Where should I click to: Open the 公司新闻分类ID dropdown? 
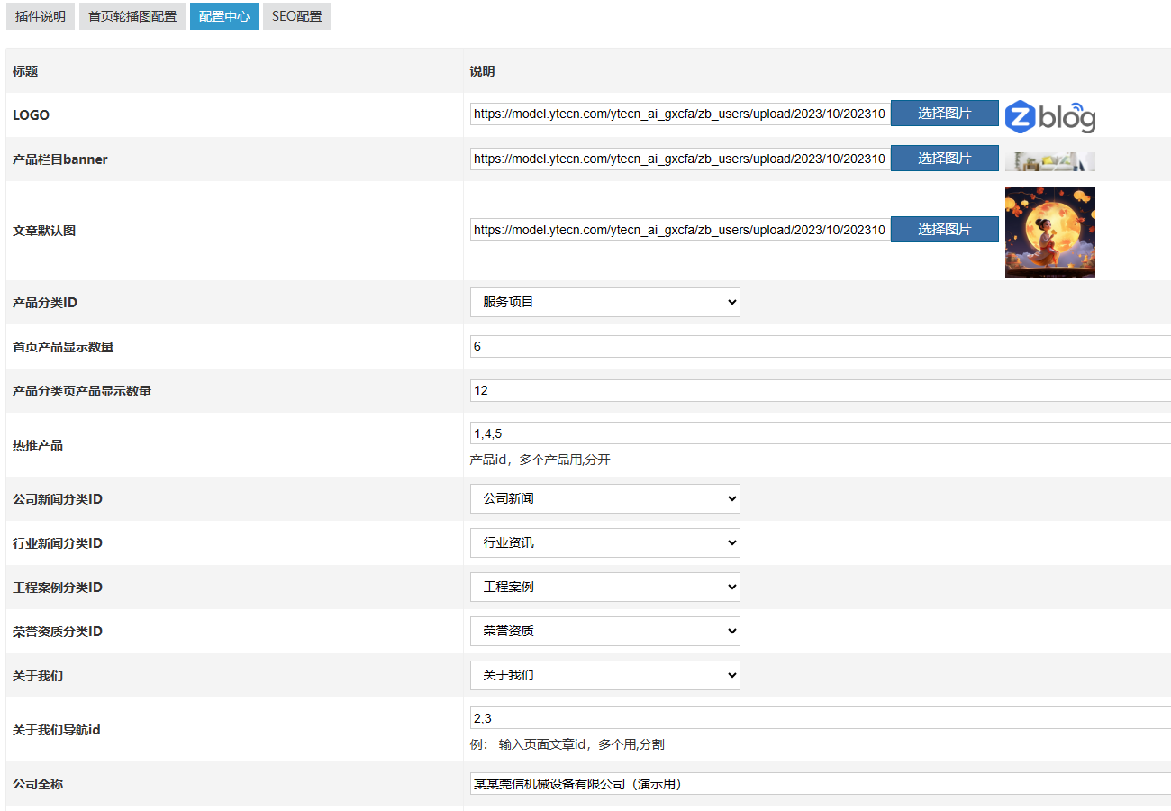coord(604,498)
